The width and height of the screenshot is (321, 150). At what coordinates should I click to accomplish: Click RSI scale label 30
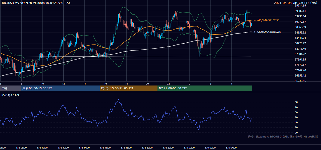tap(296, 127)
